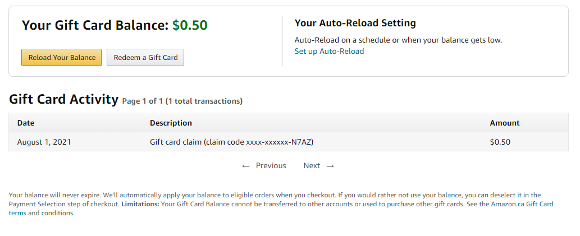Click the Reload Your Balance button
The image size is (580, 236).
[x=62, y=58]
